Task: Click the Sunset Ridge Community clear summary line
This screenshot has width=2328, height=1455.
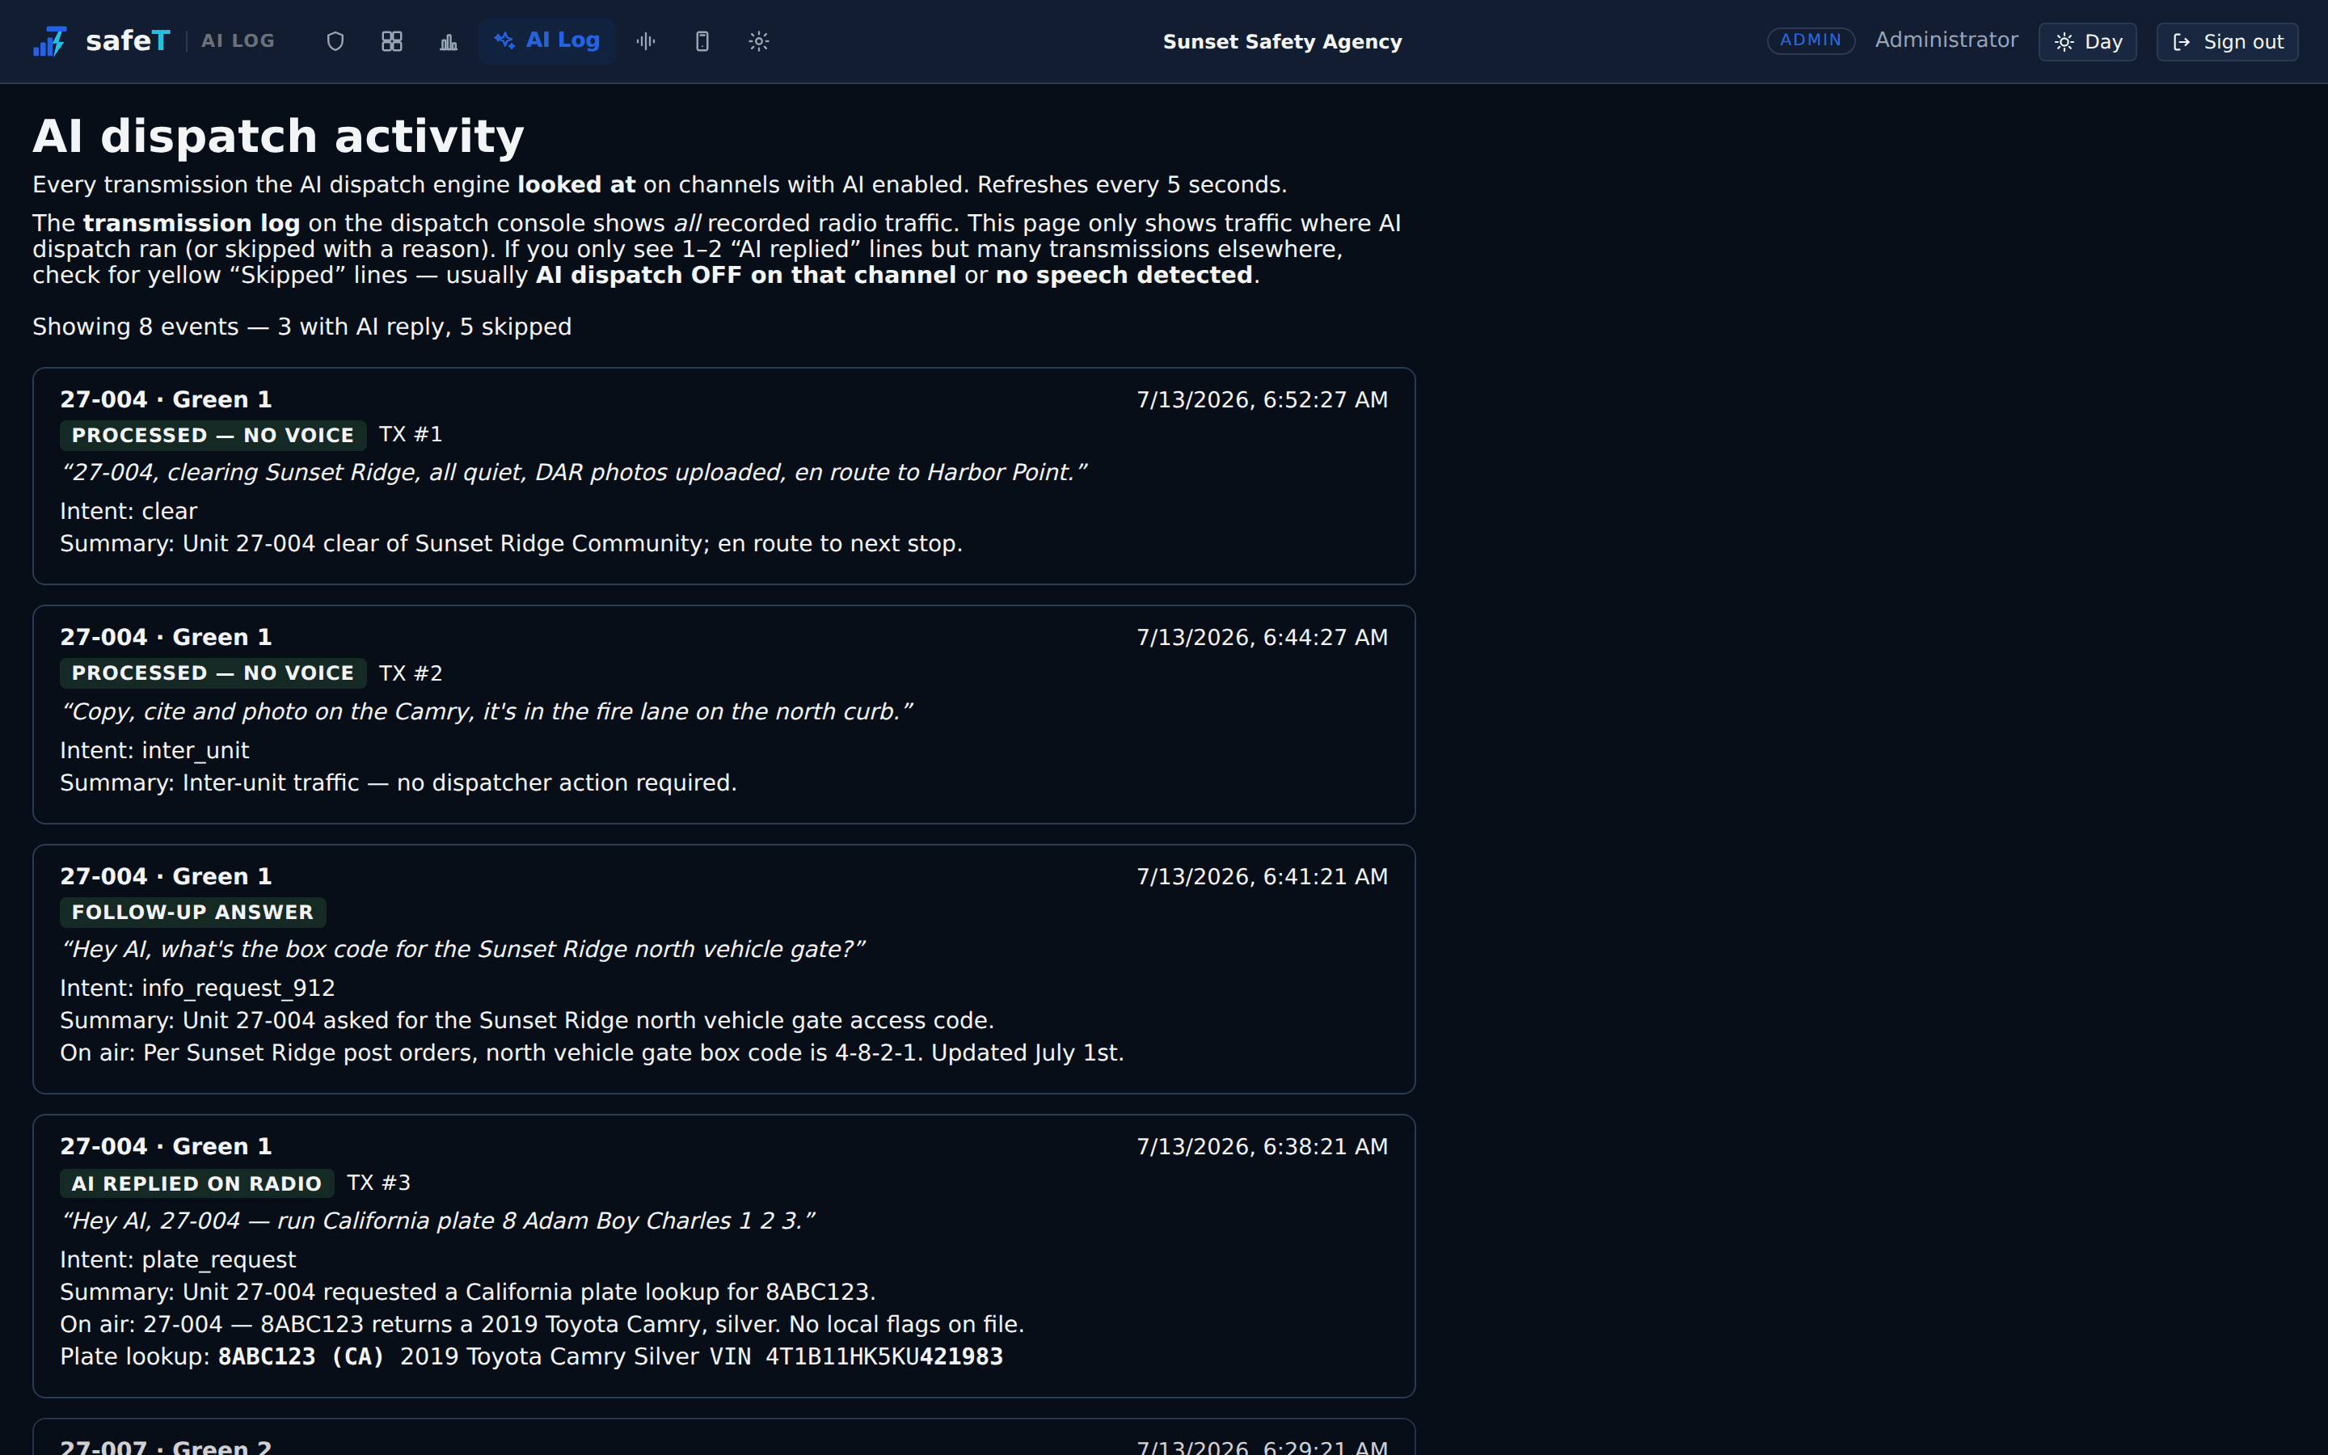Action: click(511, 545)
